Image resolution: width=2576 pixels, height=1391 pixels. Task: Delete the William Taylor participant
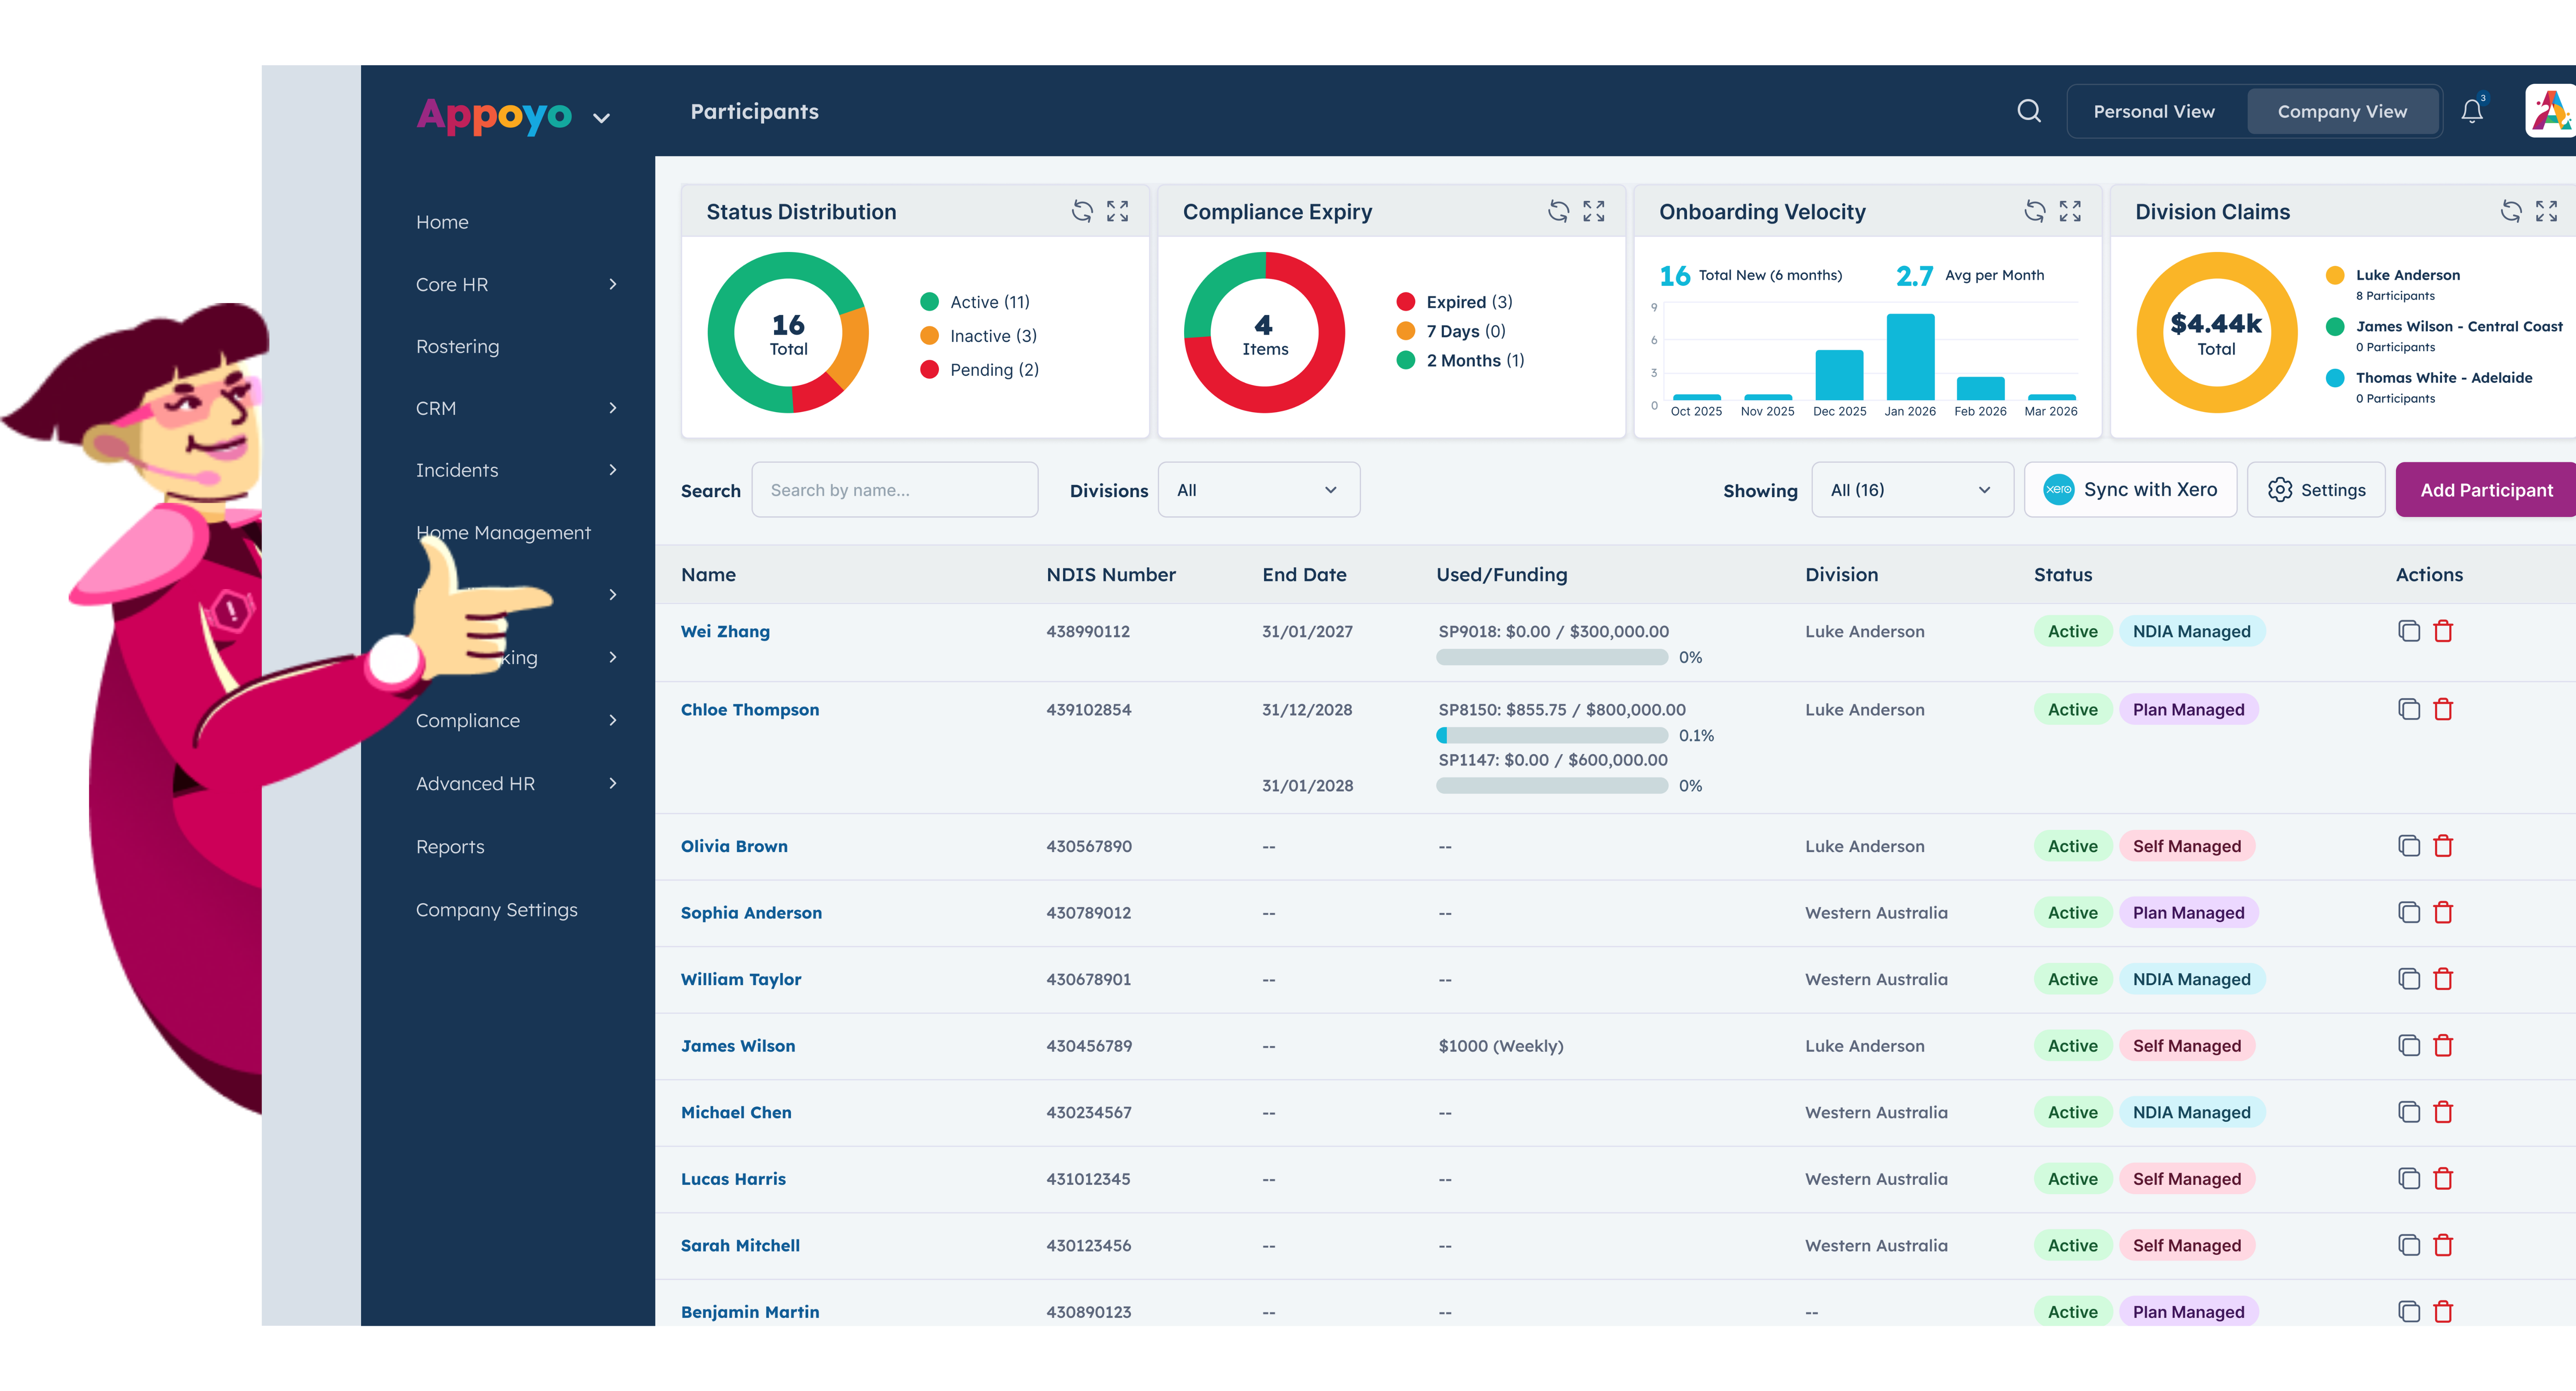[2443, 979]
